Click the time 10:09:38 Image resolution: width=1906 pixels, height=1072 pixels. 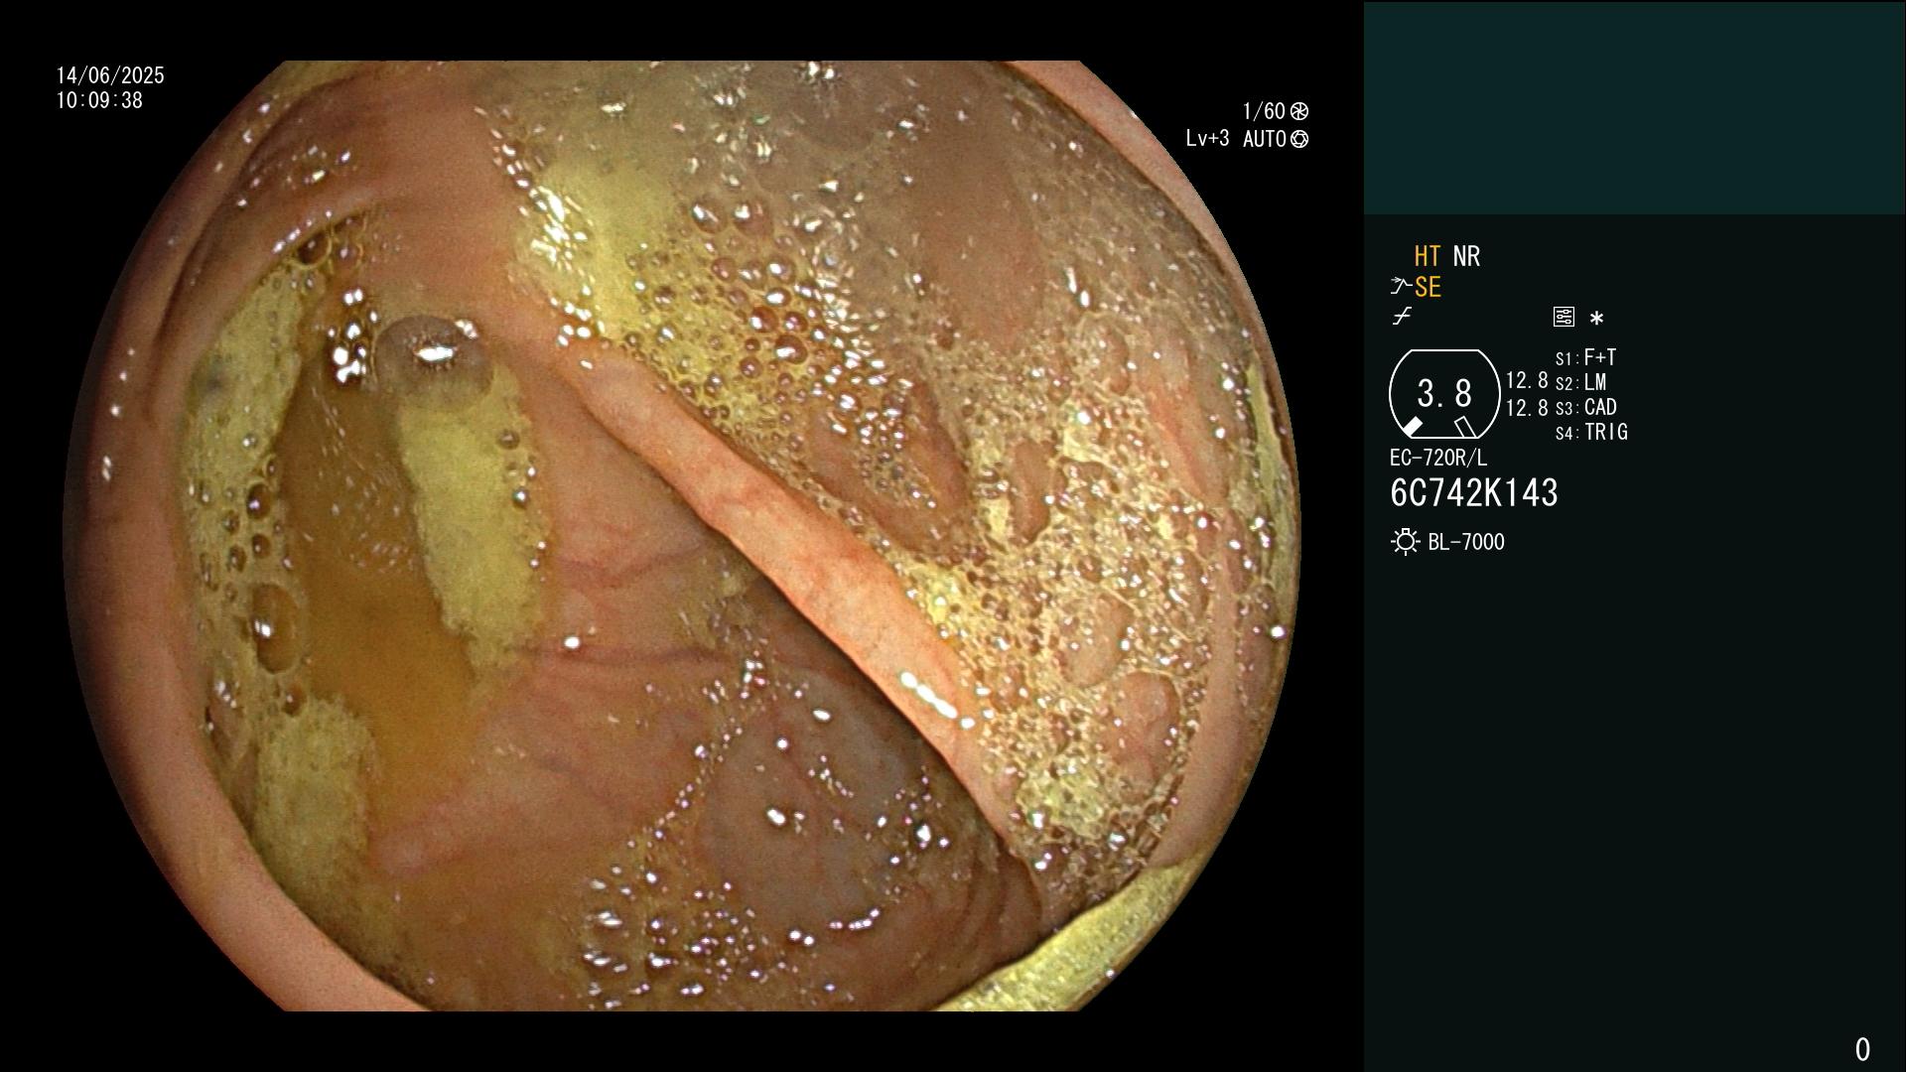point(99,100)
